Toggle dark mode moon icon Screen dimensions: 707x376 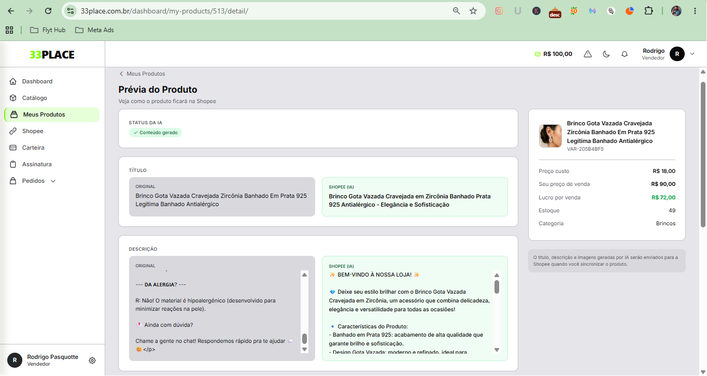[x=606, y=54]
